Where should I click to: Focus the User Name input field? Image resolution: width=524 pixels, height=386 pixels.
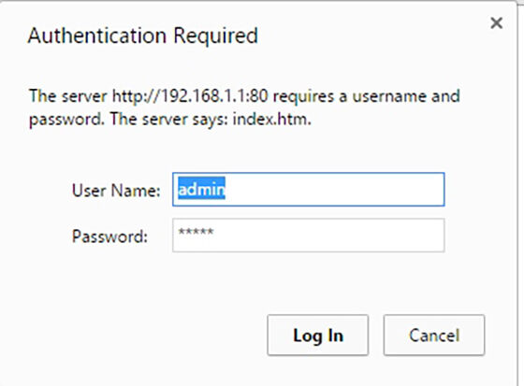(x=309, y=190)
